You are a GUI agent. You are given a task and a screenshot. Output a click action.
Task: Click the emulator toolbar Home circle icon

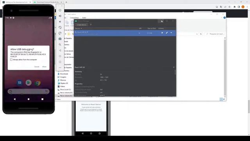[60, 56]
